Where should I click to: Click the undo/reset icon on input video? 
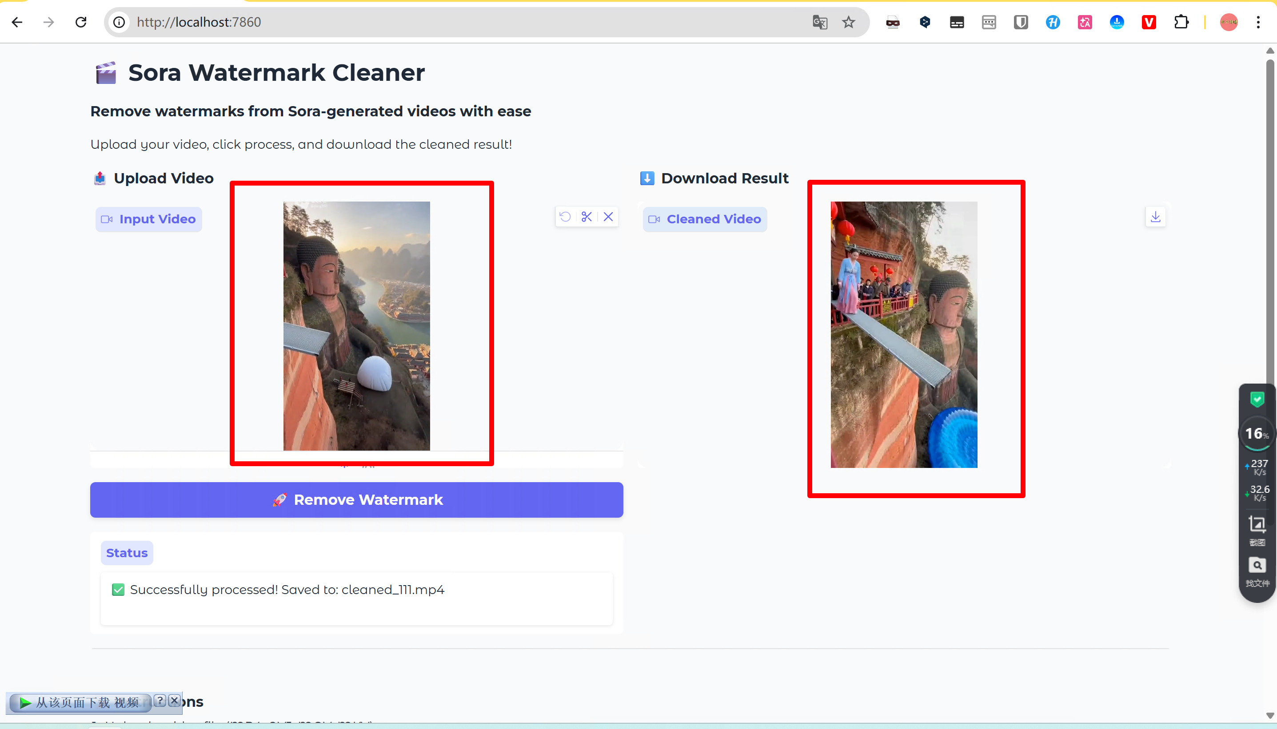[565, 217]
